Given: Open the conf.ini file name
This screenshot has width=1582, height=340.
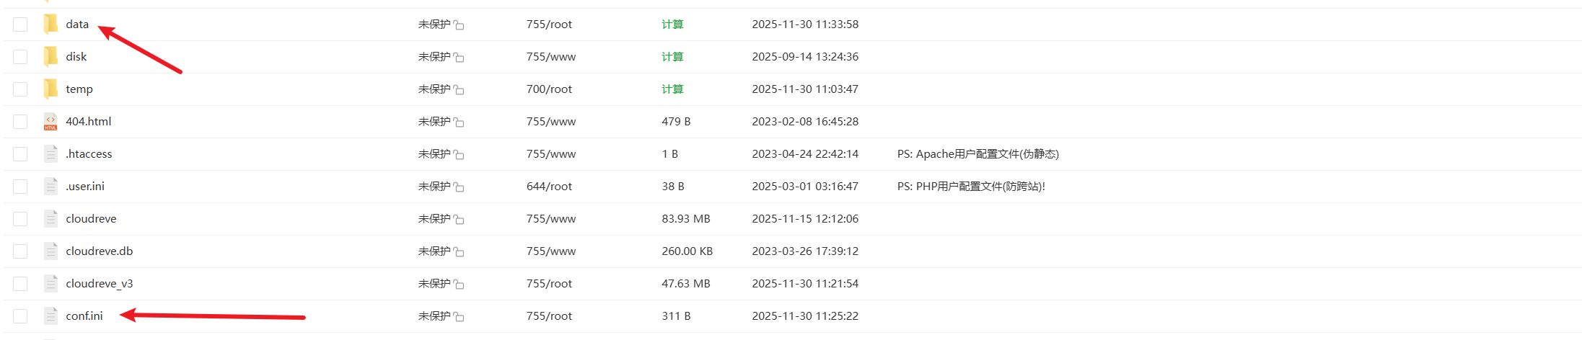Looking at the screenshot, I should [x=84, y=316].
